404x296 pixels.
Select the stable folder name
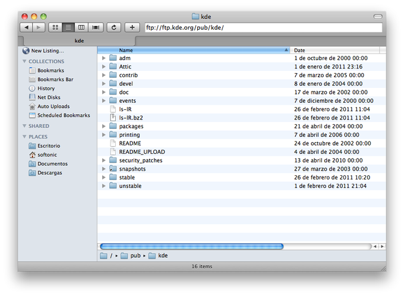(x=127, y=177)
